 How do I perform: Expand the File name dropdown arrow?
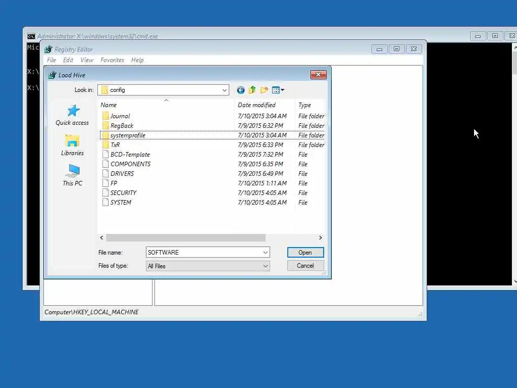point(266,253)
